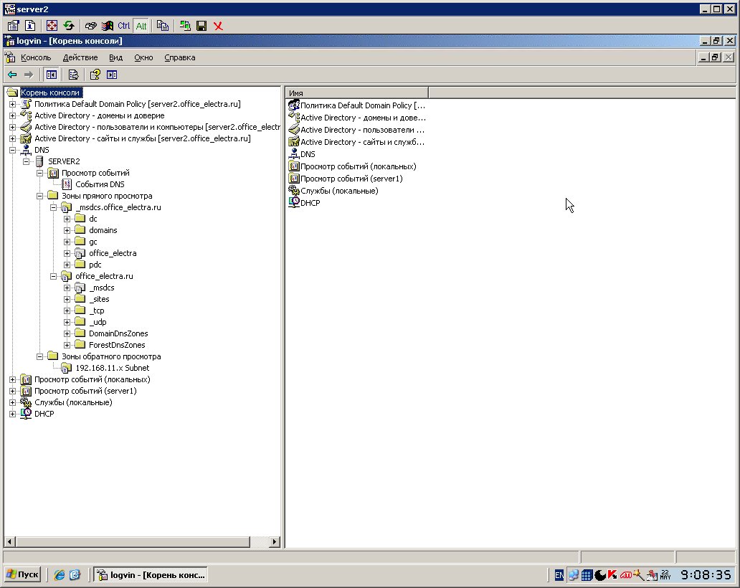Expand Политика Default Domain Policy node
740x588 pixels.
tap(13, 104)
